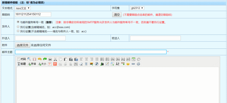Click the copy icon in the editor toolbar

pos(61,59)
